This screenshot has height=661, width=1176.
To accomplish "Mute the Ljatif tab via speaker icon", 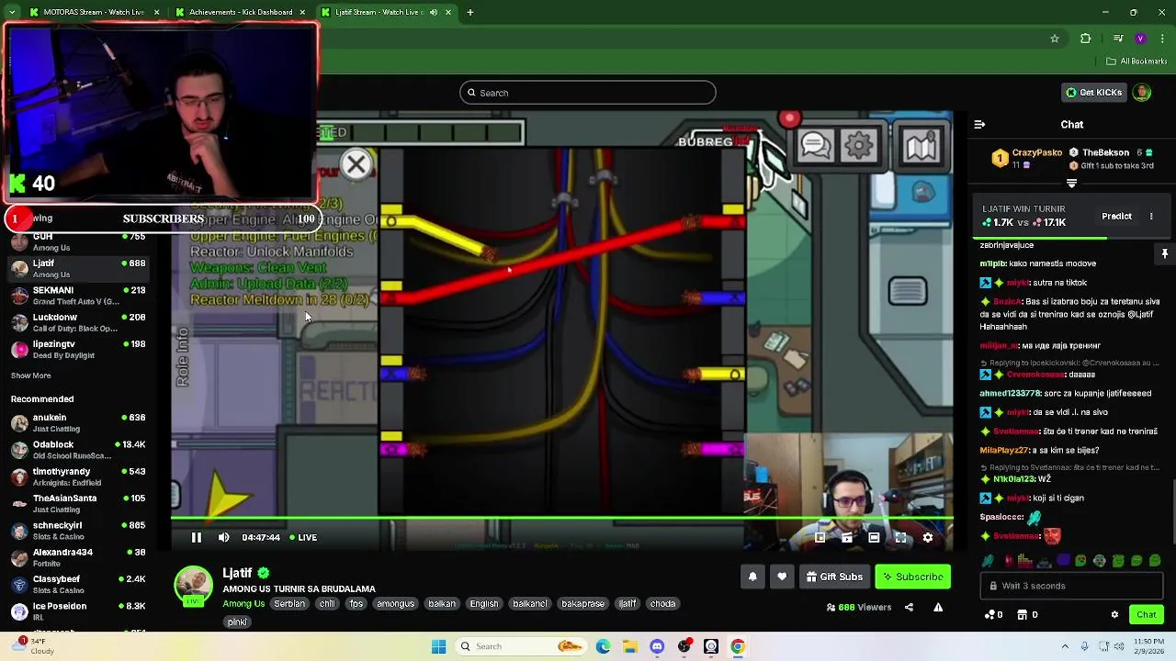I will (433, 12).
